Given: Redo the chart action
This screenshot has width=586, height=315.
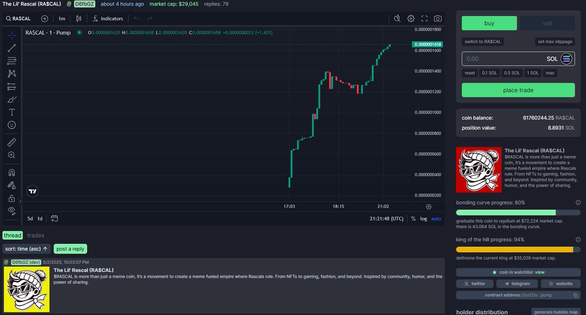Looking at the screenshot, I should click(x=150, y=19).
